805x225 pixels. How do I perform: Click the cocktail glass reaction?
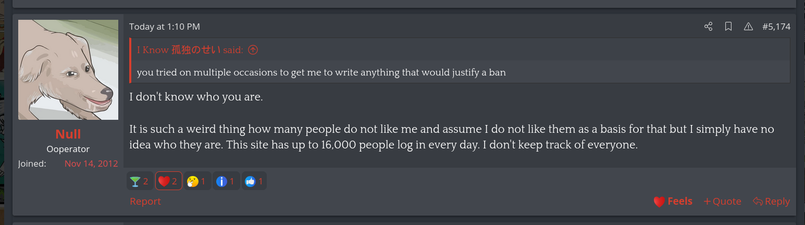(140, 181)
